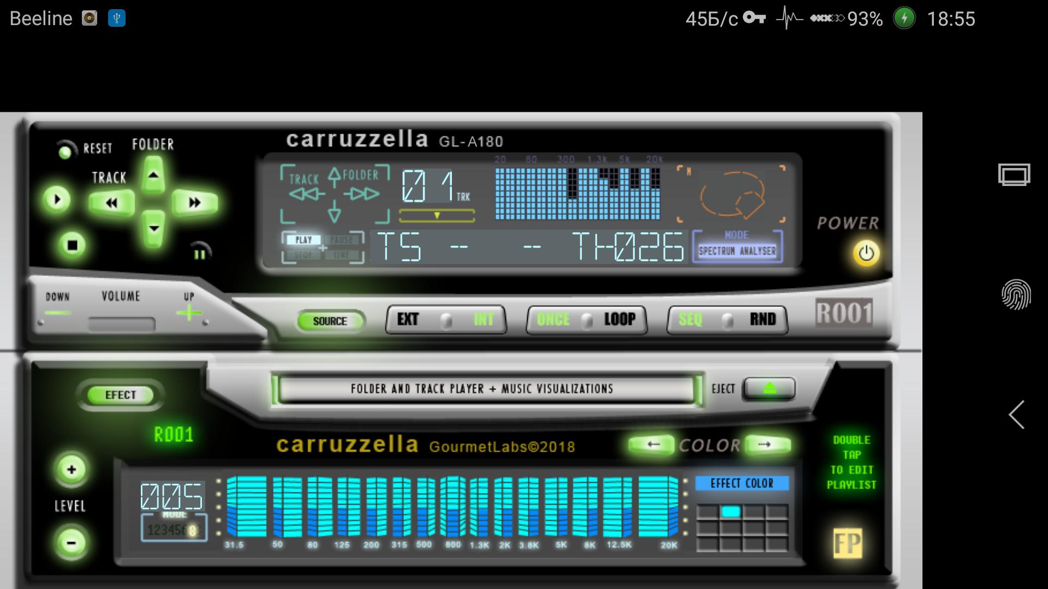Screen dimensions: 1048x589
Task: Tap the orange shape visualization
Action: coord(731,194)
